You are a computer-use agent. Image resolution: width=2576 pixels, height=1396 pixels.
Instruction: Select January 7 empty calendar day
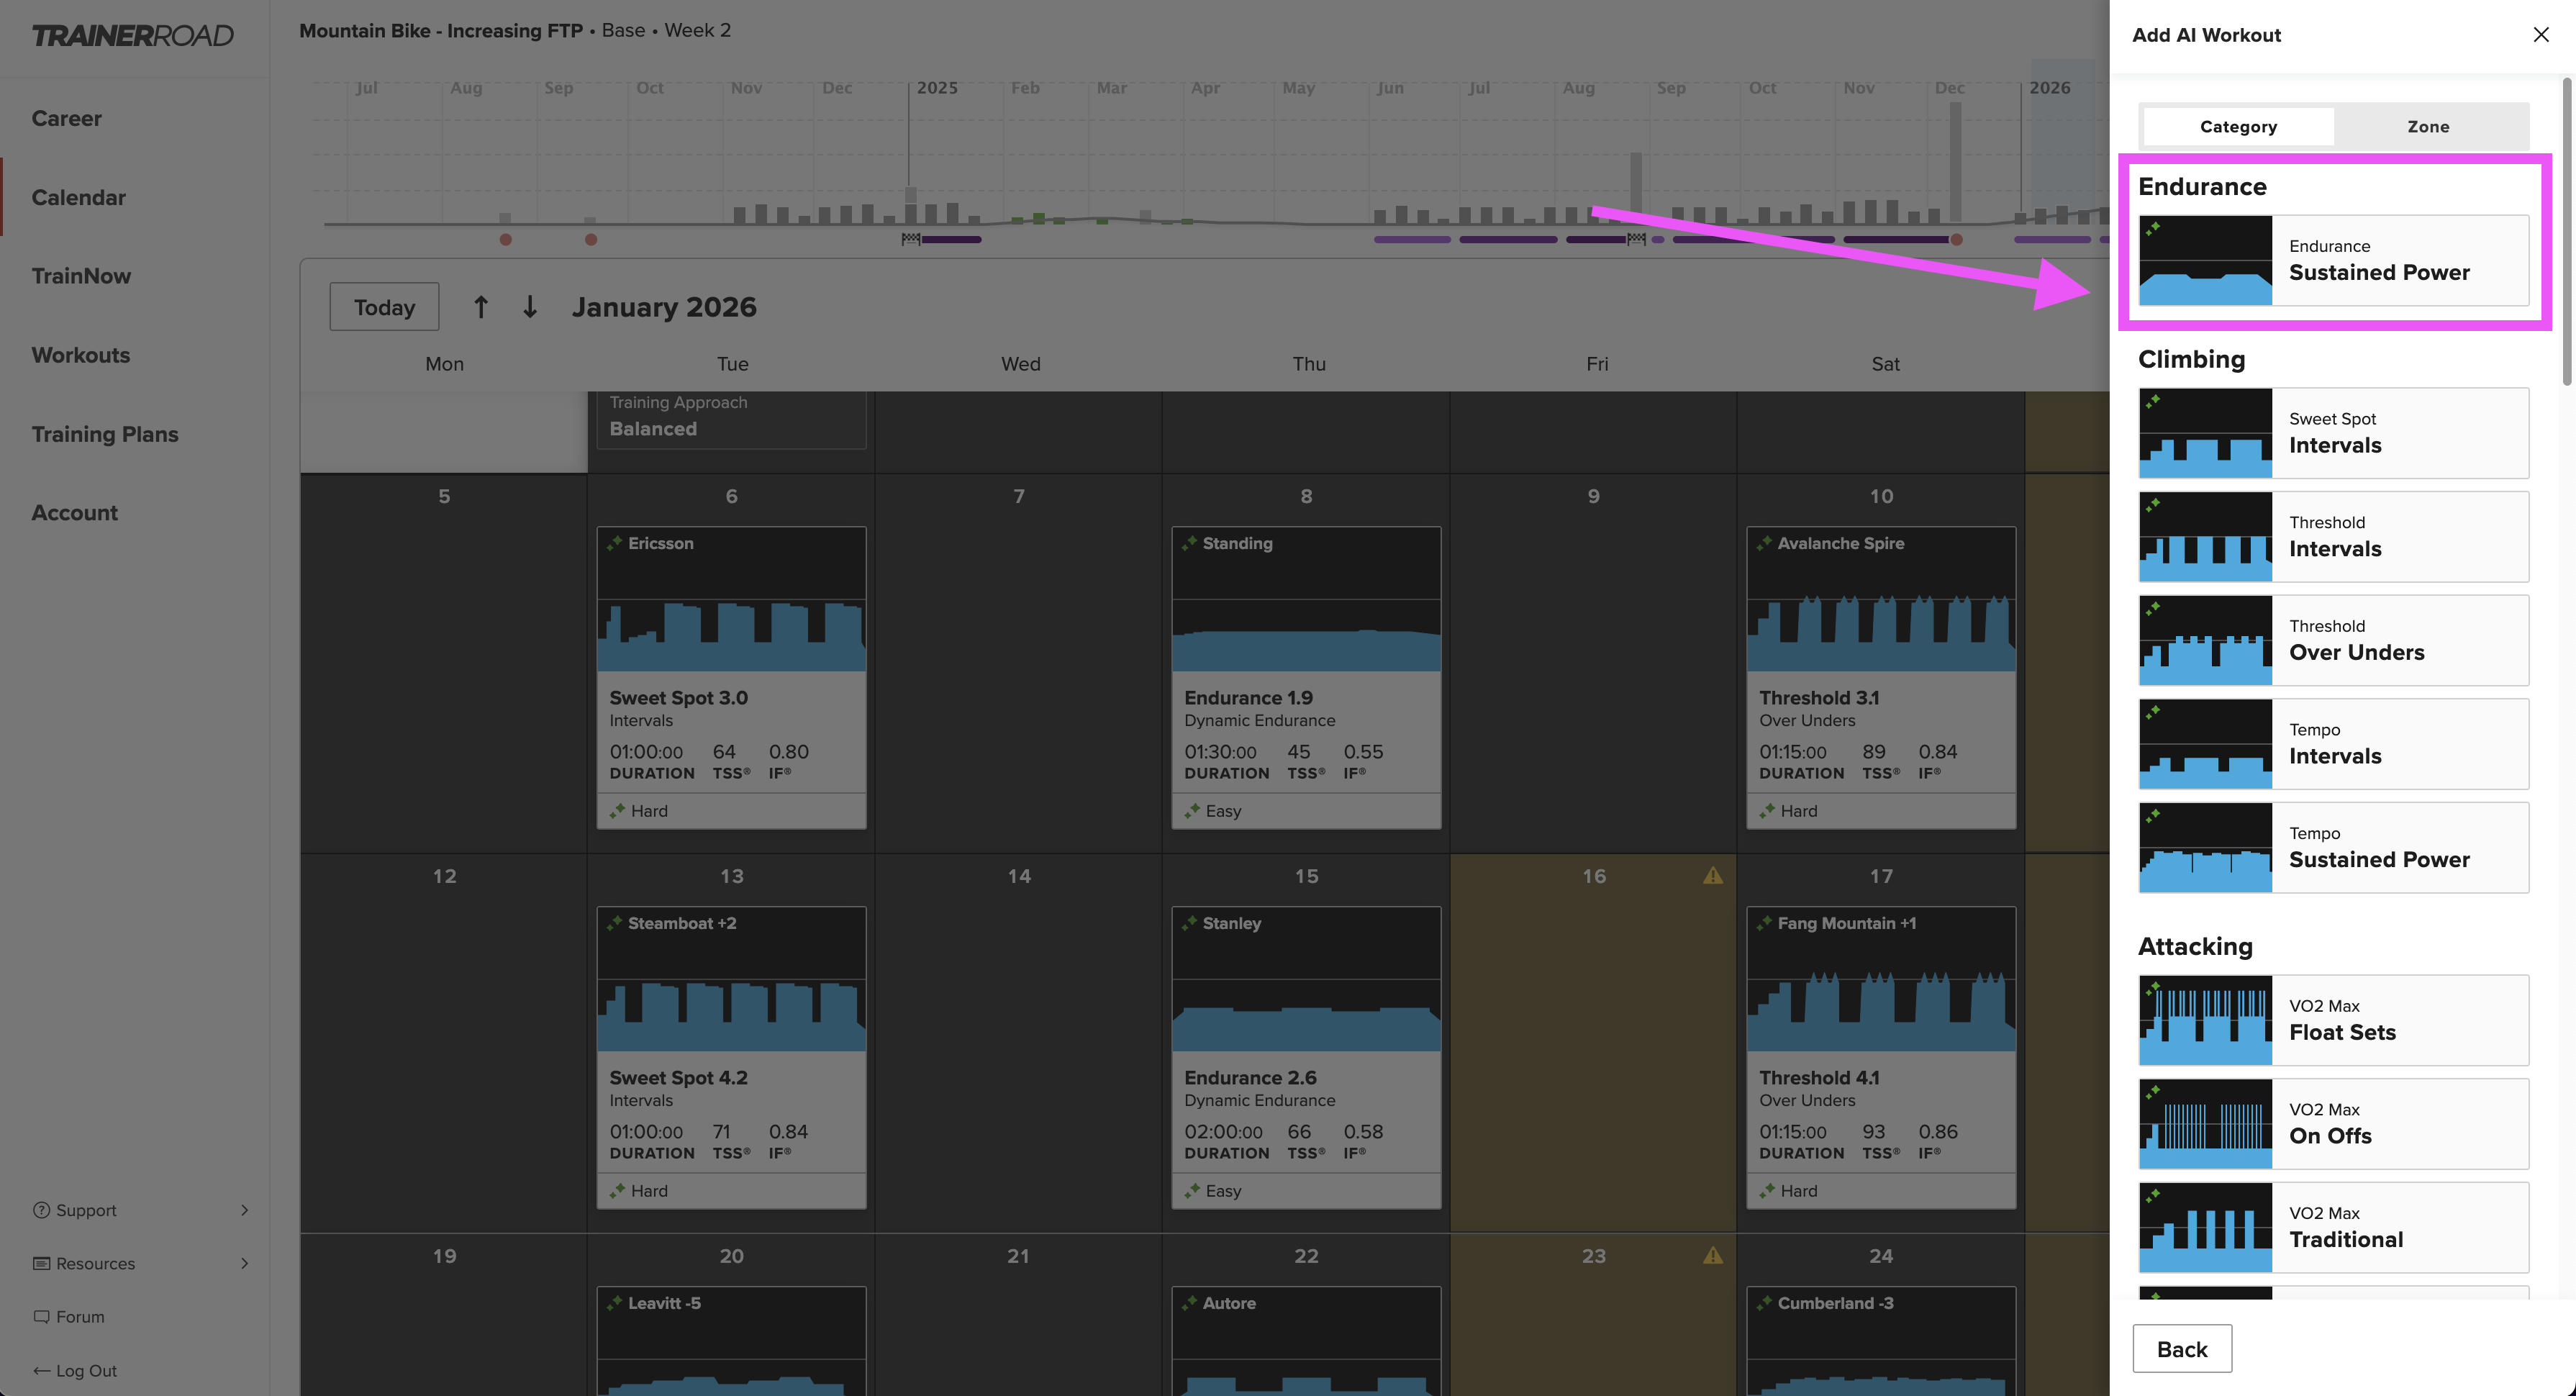pyautogui.click(x=1018, y=663)
